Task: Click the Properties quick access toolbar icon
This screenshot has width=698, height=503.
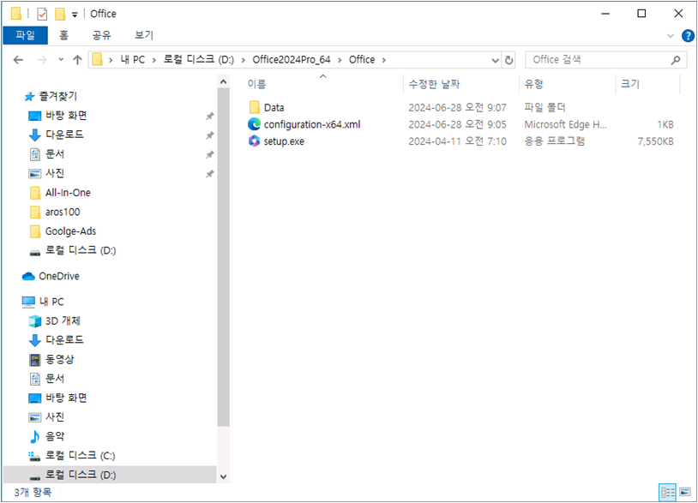Action: [x=42, y=14]
